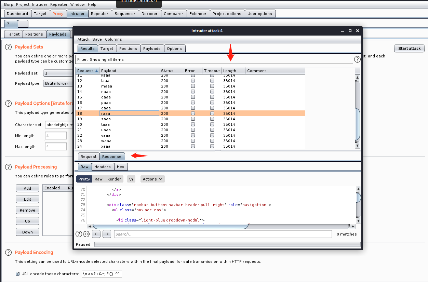The height and width of the screenshot is (282, 428).
Task: Select result row with payload saaa
Action: point(190,119)
